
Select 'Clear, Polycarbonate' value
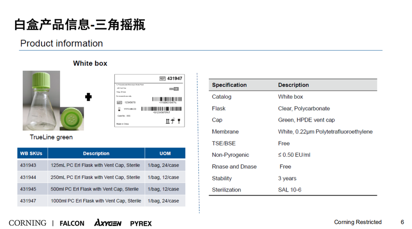(x=304, y=108)
